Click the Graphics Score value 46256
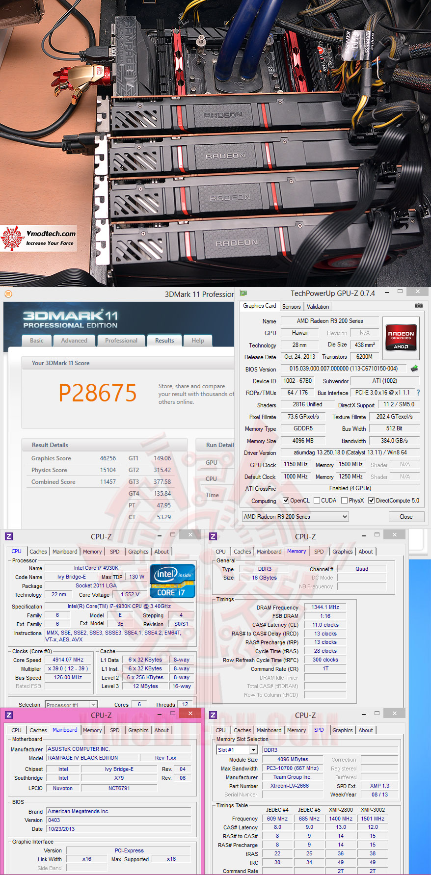Viewport: 431px width, 875px height. [x=108, y=458]
